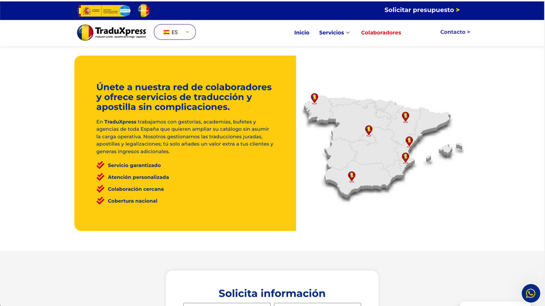Select the map pin in Galicia
The image size is (545, 306).
click(314, 98)
